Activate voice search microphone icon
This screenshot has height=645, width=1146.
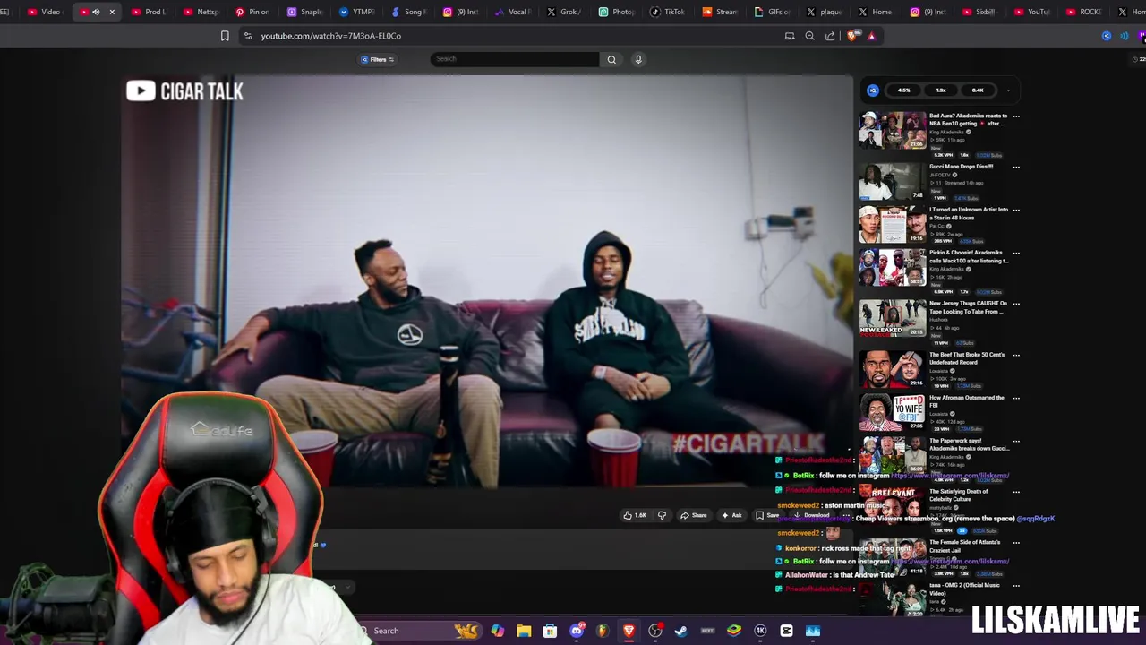click(638, 59)
